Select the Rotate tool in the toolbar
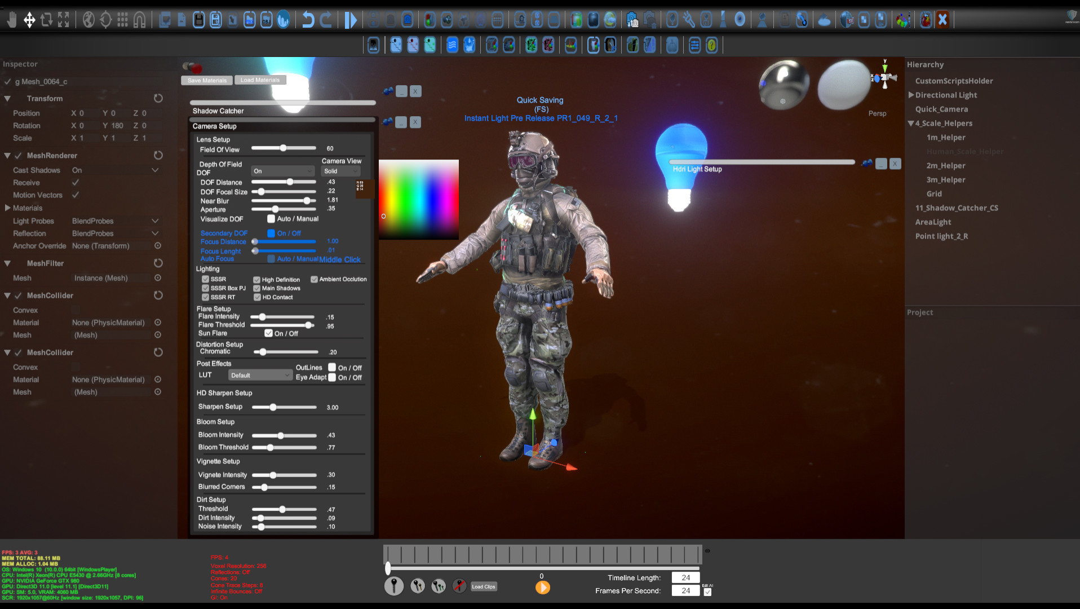This screenshot has height=609, width=1080. coord(46,19)
